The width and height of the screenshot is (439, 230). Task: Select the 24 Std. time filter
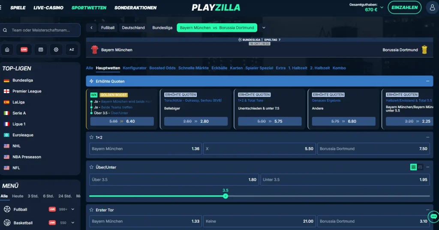[65, 196]
